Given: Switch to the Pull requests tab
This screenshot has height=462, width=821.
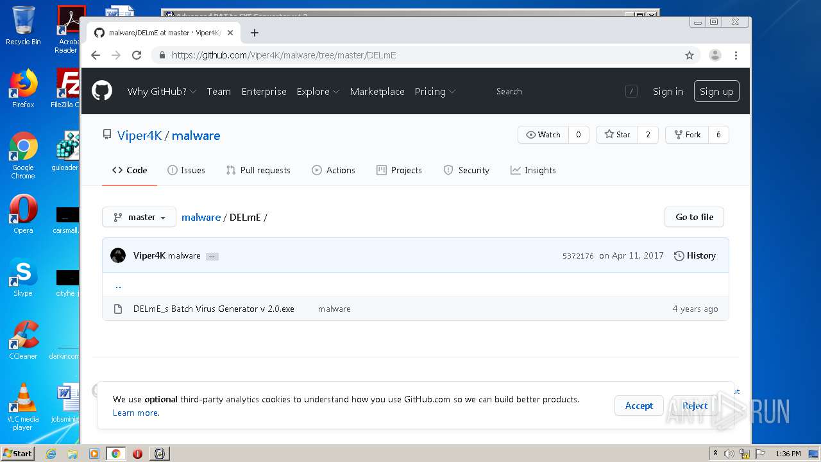Looking at the screenshot, I should [258, 170].
